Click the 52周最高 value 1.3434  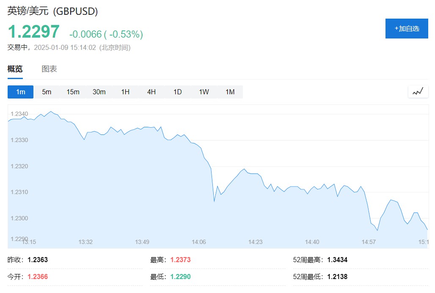pos(337,260)
